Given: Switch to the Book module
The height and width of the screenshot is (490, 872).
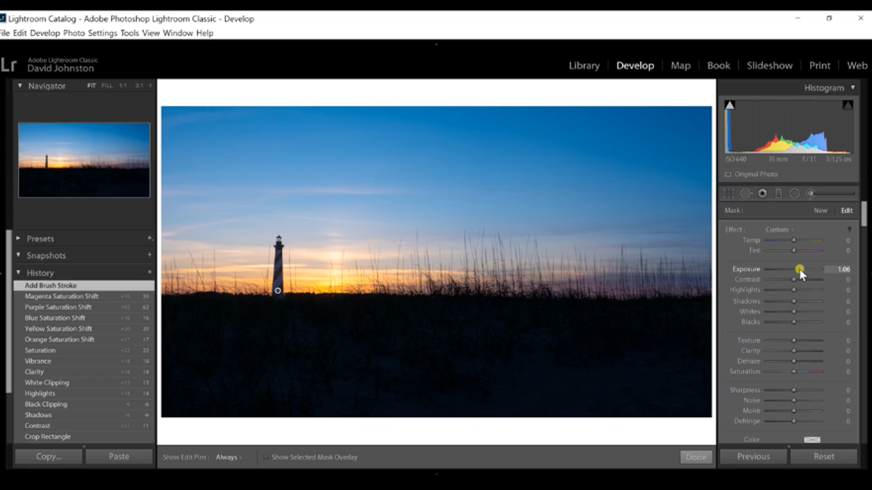Looking at the screenshot, I should point(719,65).
